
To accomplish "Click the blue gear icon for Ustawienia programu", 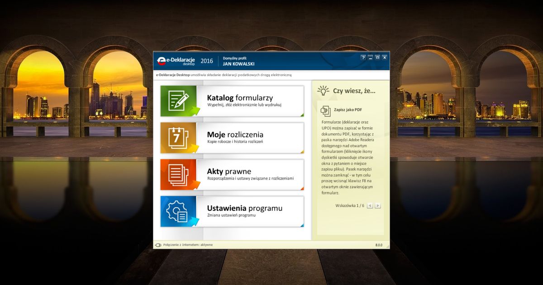I will (x=178, y=211).
